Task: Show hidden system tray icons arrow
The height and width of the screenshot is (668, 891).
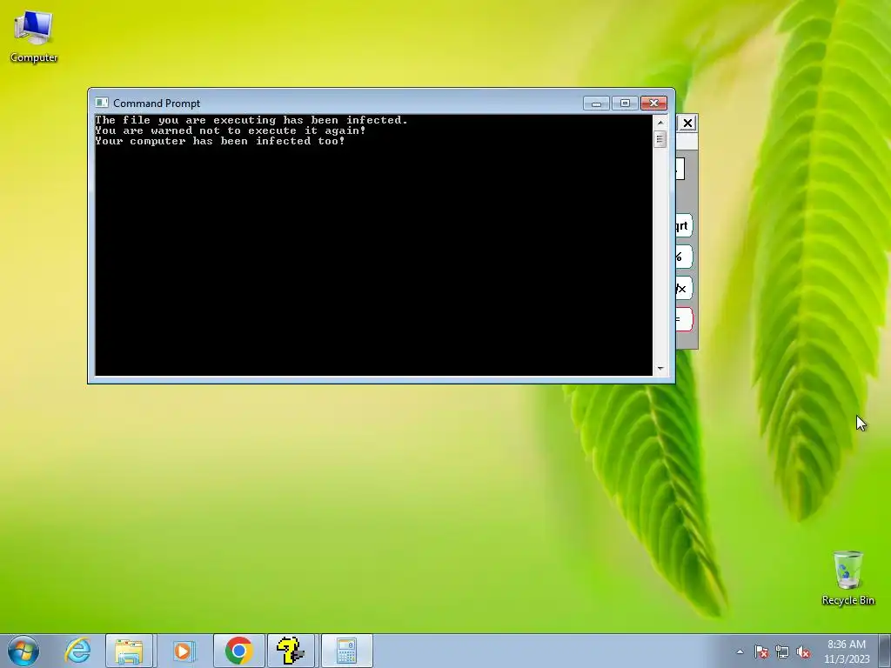Action: coord(740,652)
